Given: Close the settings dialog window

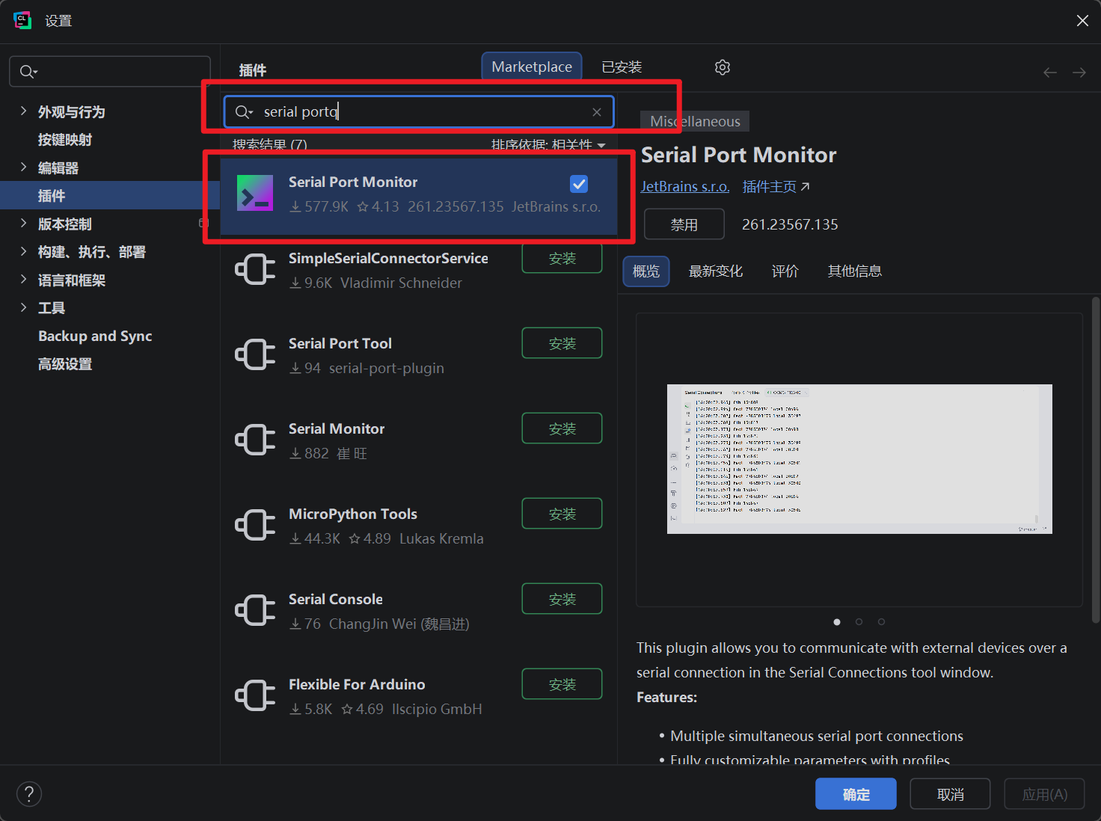Looking at the screenshot, I should (1082, 21).
